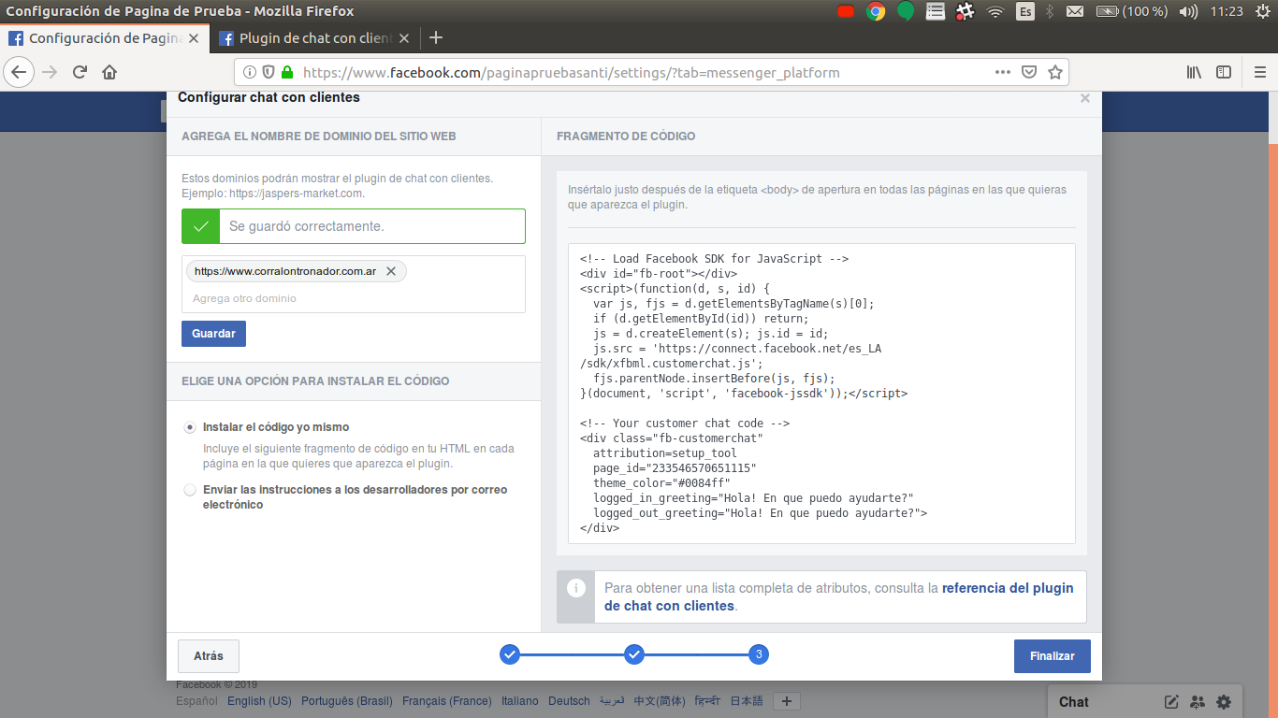The width and height of the screenshot is (1278, 718).
Task: Compose new message in Chat bar
Action: coord(1171,702)
